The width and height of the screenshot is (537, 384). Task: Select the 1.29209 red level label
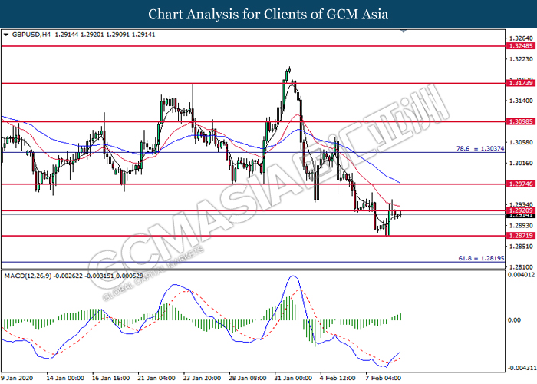[521, 210]
